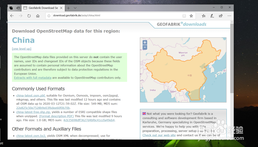The height and width of the screenshot is (147, 258).
Task: Open MD5 sum 4cb35698dff3627d link
Action: tap(89, 120)
